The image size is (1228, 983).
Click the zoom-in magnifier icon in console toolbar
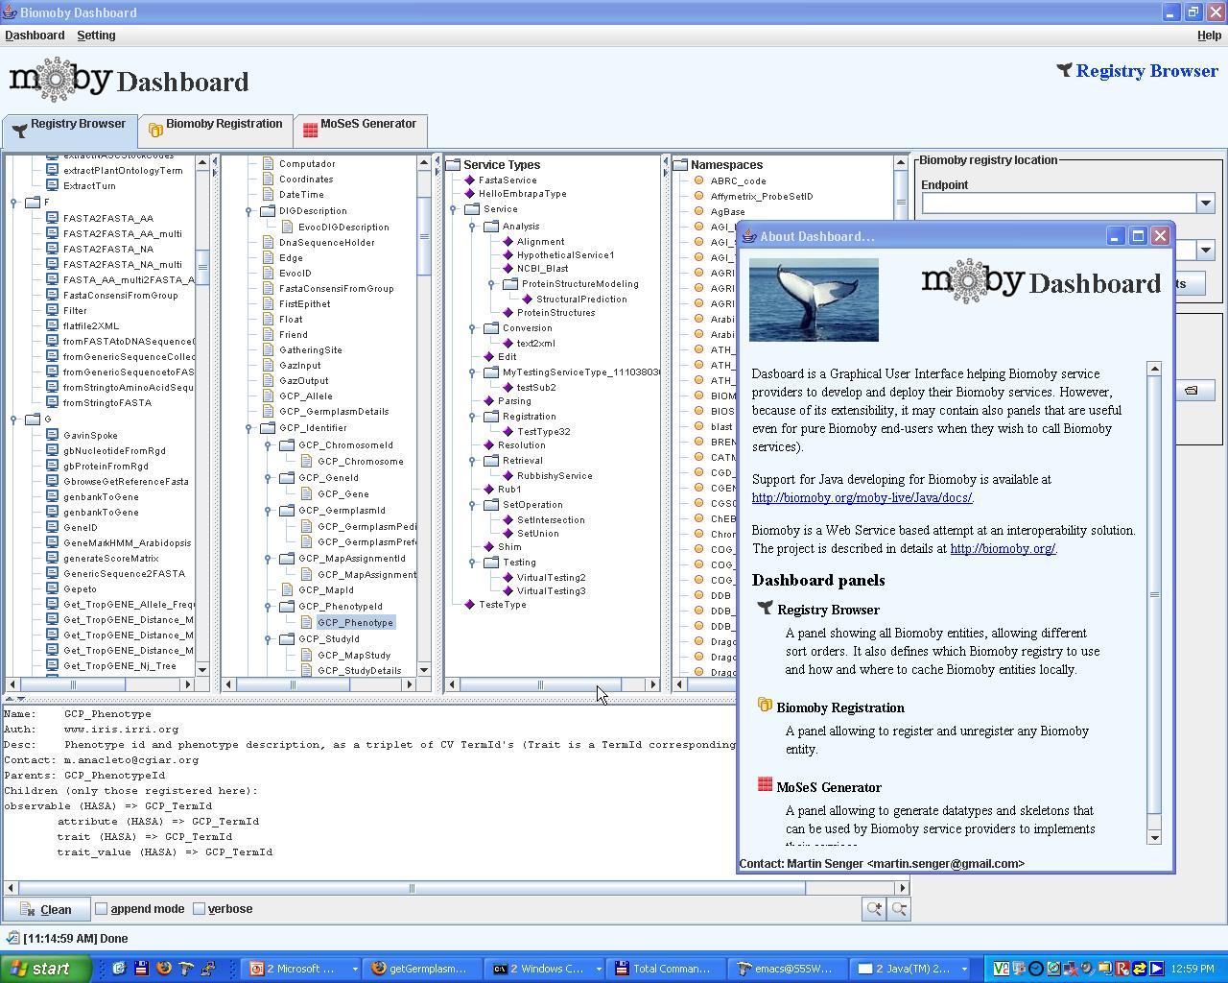tap(874, 908)
